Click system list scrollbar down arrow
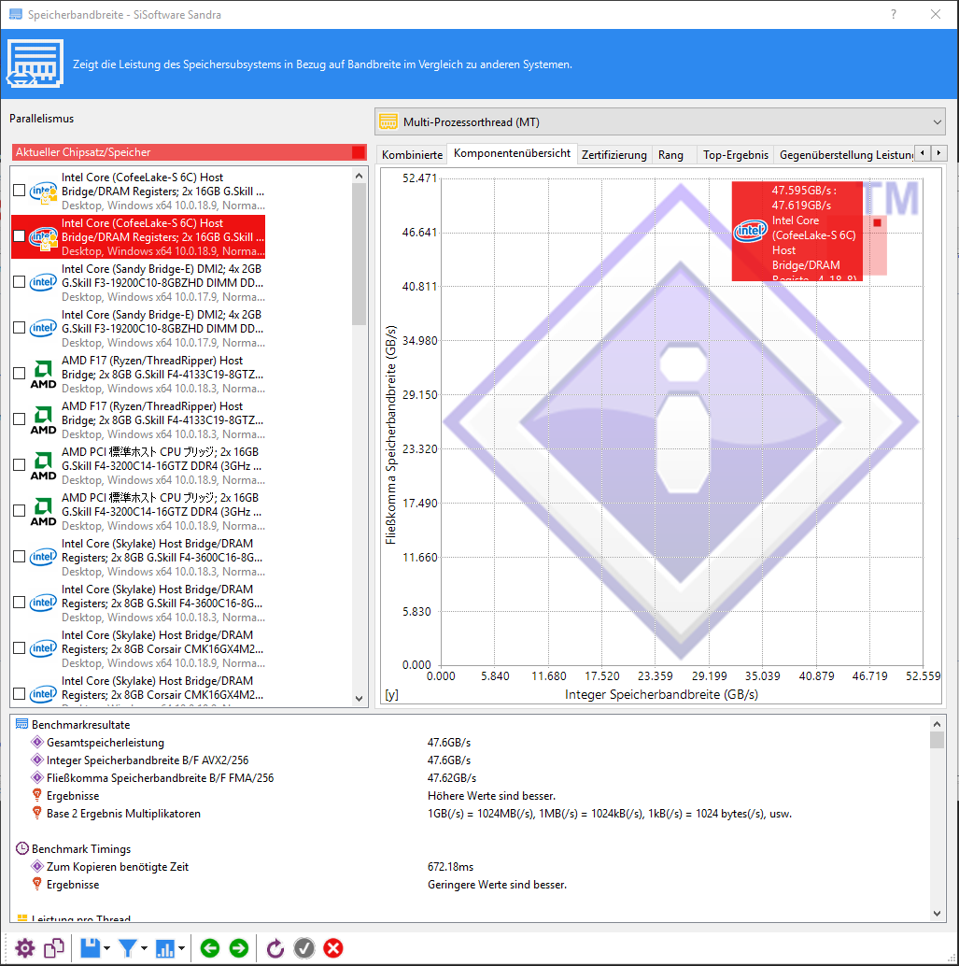The width and height of the screenshot is (959, 966). click(360, 699)
